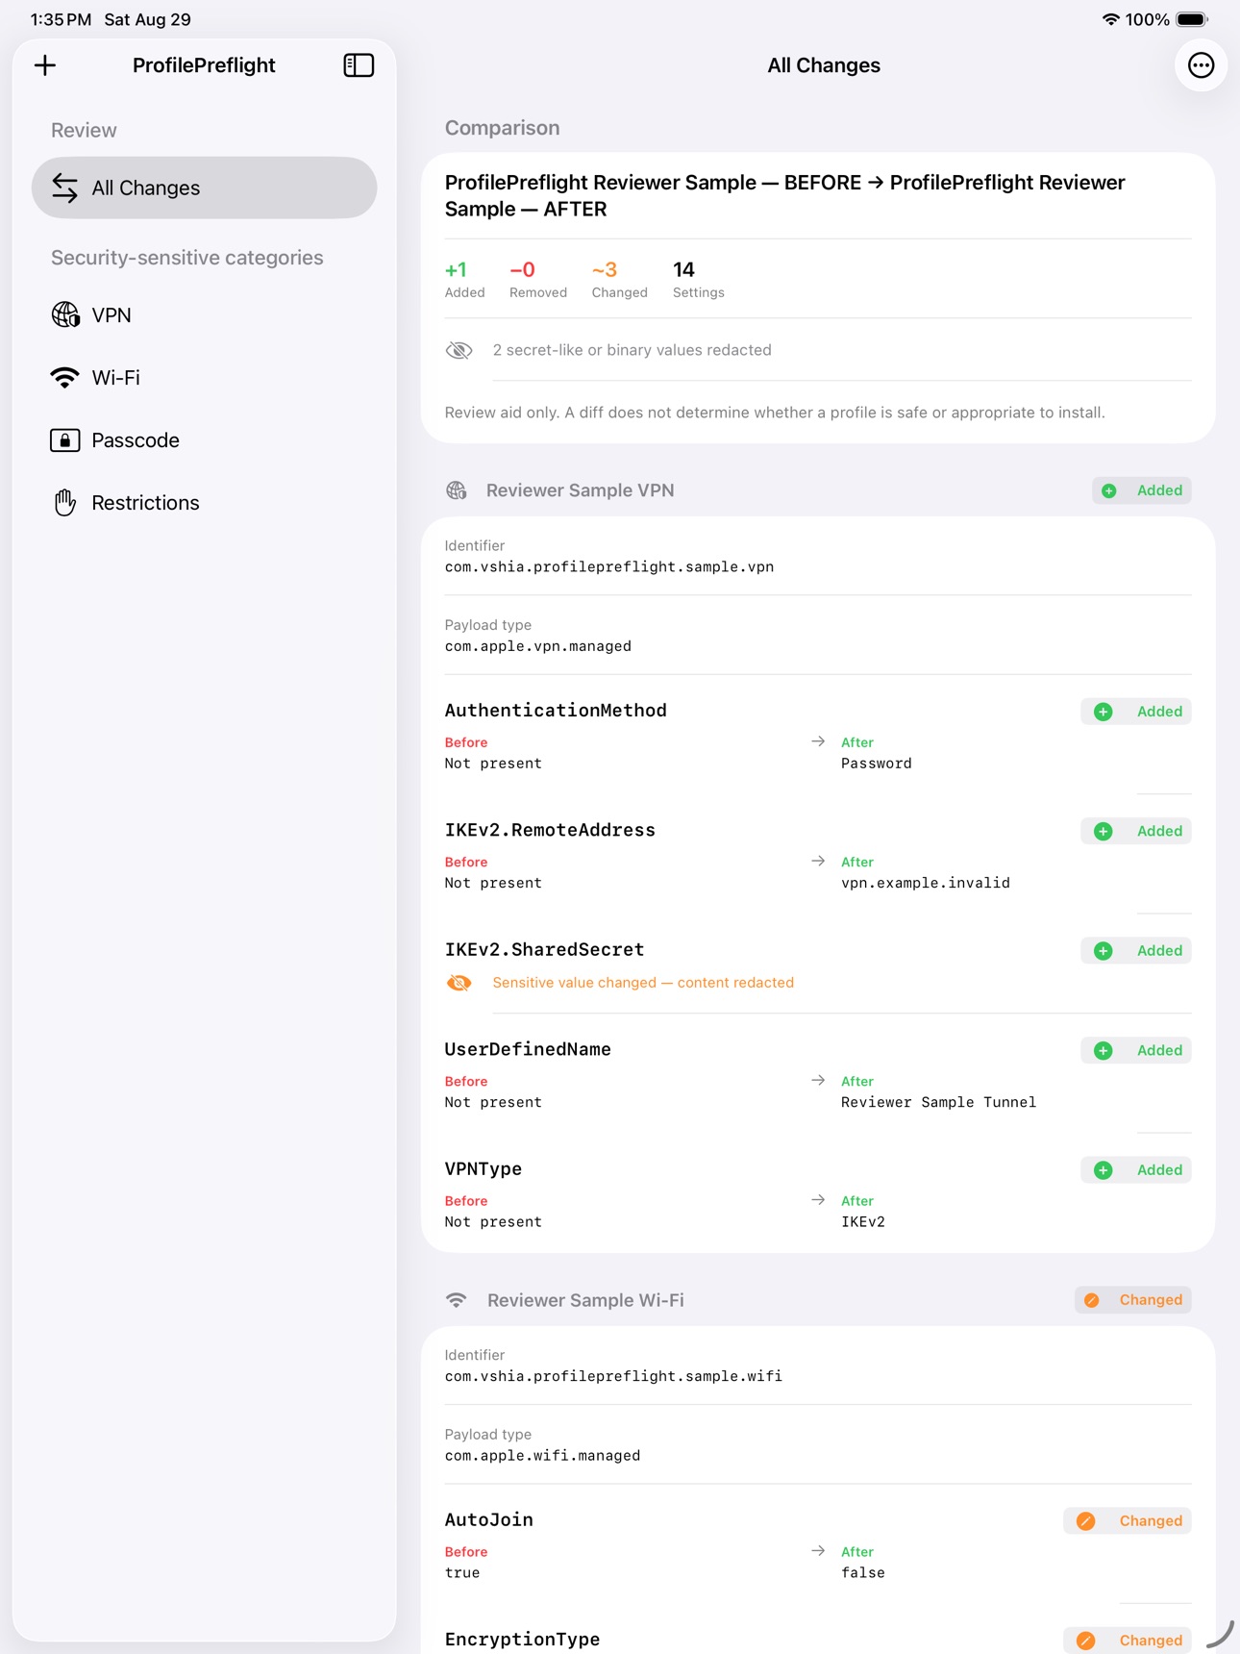The width and height of the screenshot is (1240, 1654).
Task: Open the Passcode category
Action: point(204,440)
